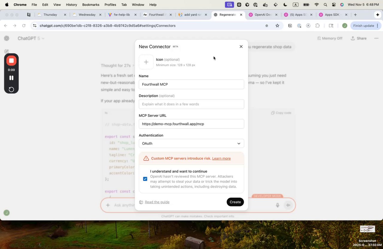383x249 pixels.
Task: Click the Name field with Fourthwall MCP
Action: [x=191, y=84]
